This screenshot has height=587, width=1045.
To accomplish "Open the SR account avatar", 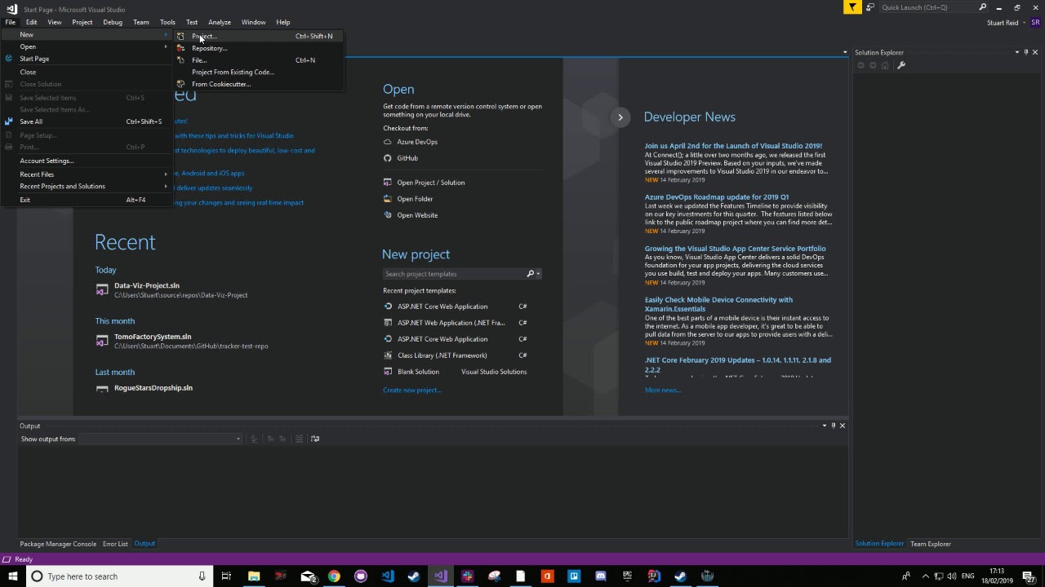I will click(x=1035, y=23).
